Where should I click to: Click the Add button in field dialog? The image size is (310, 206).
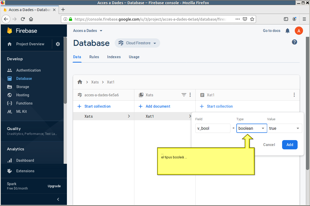[x=290, y=145]
